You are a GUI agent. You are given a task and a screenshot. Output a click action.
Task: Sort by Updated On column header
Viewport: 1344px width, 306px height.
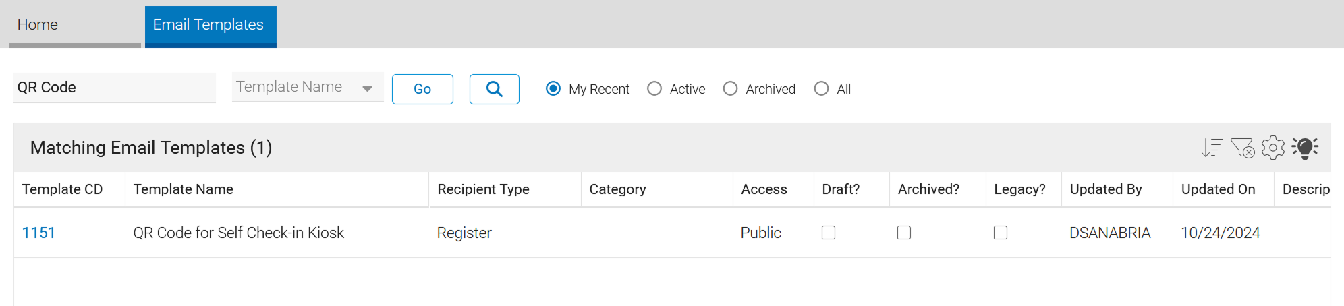[x=1218, y=189]
